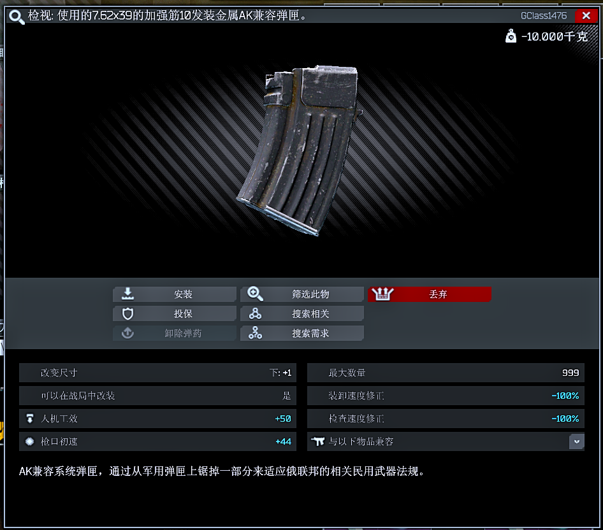Viewport: 603px width, 530px height.
Task: Click the eject icon on 卸除弹药
Action: [x=127, y=333]
